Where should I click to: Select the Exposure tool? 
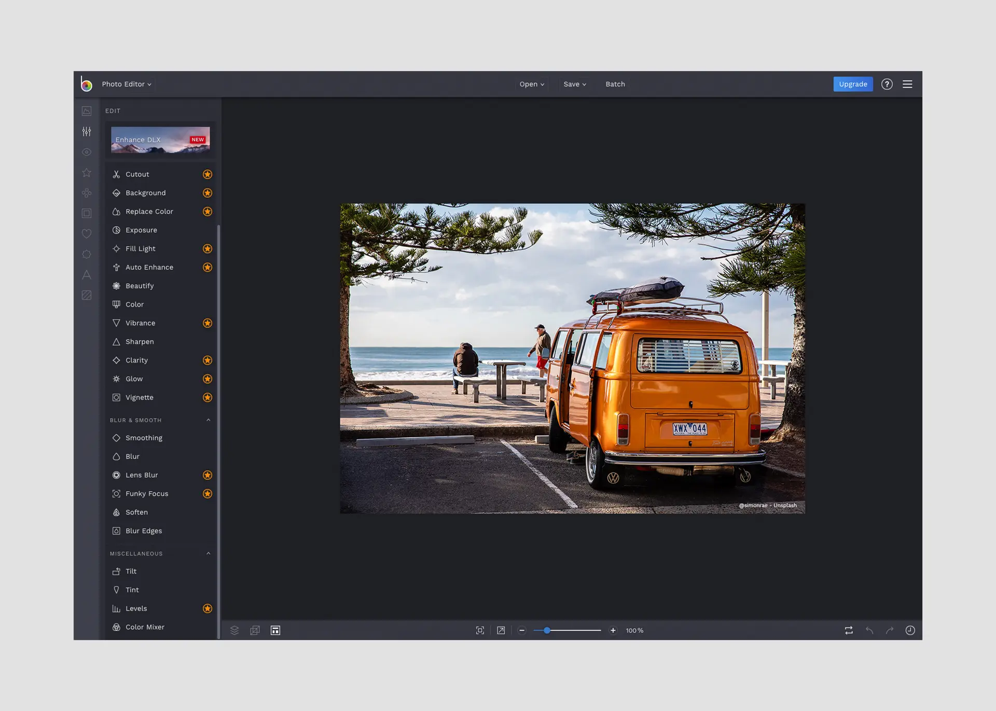[161, 230]
